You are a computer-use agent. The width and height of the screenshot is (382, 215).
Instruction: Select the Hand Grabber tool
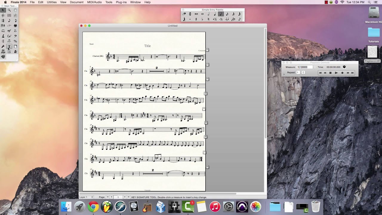coord(16,10)
